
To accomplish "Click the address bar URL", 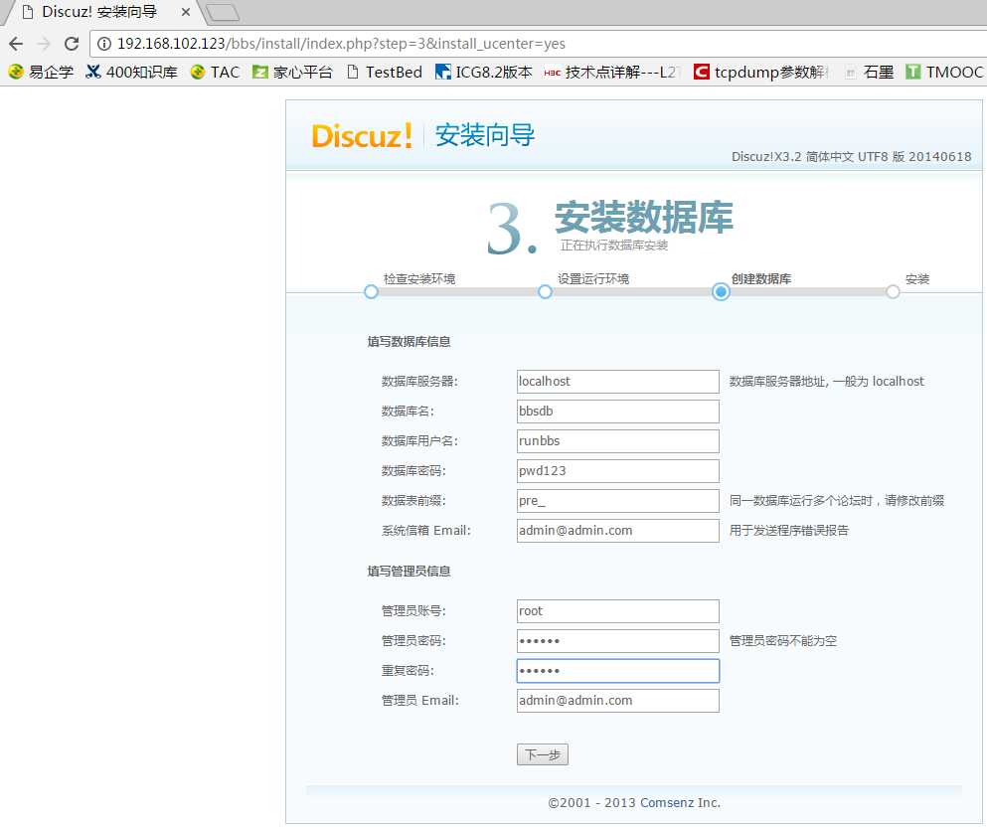I will (341, 44).
